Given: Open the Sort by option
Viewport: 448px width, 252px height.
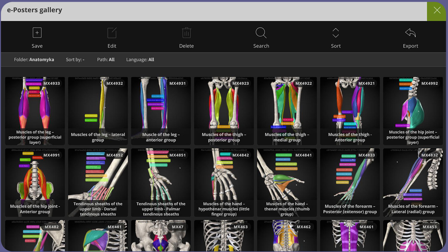Looking at the screenshot, I should [75, 59].
